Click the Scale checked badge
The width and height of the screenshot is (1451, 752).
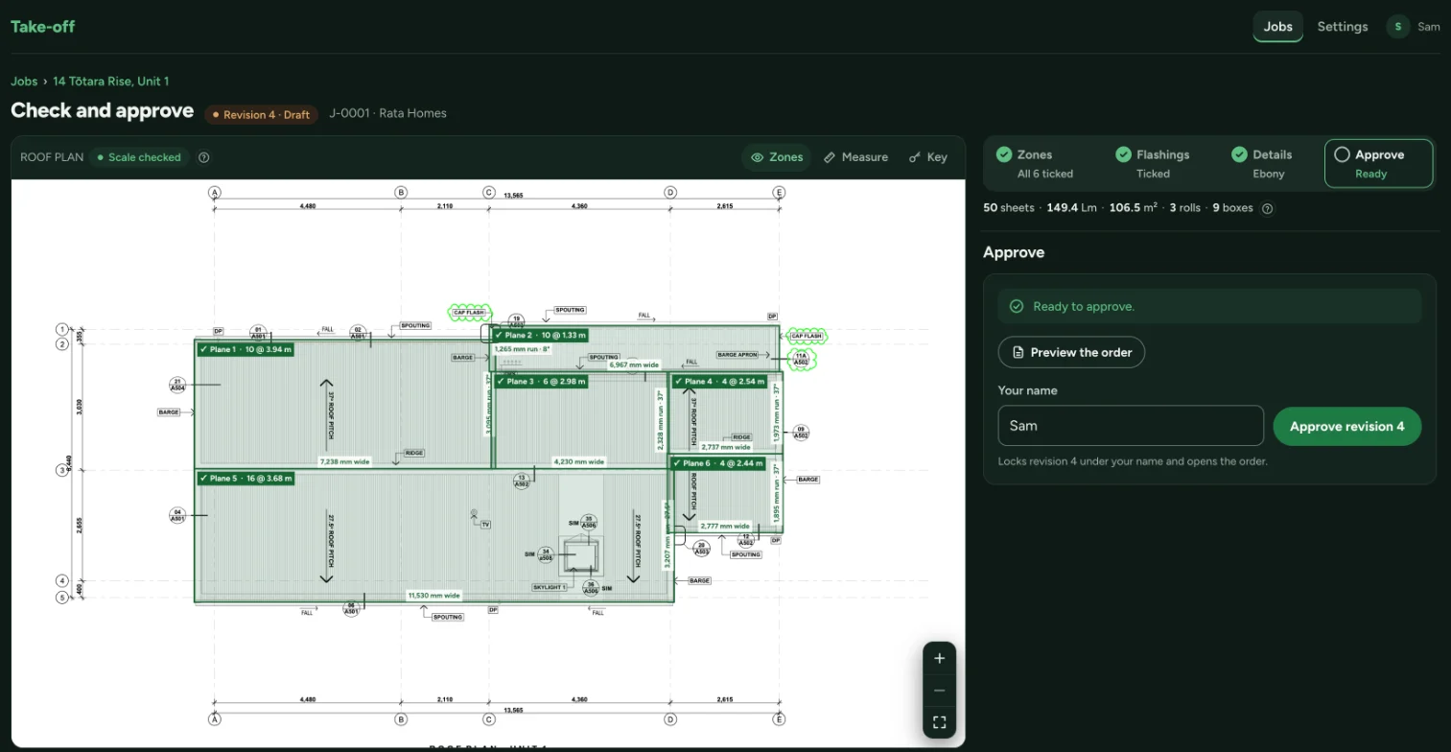(139, 157)
